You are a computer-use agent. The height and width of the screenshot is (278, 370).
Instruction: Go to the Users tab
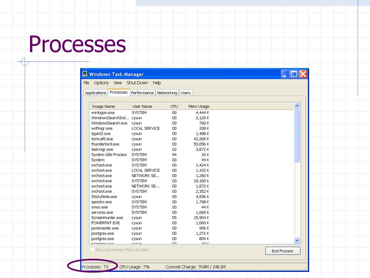click(185, 93)
